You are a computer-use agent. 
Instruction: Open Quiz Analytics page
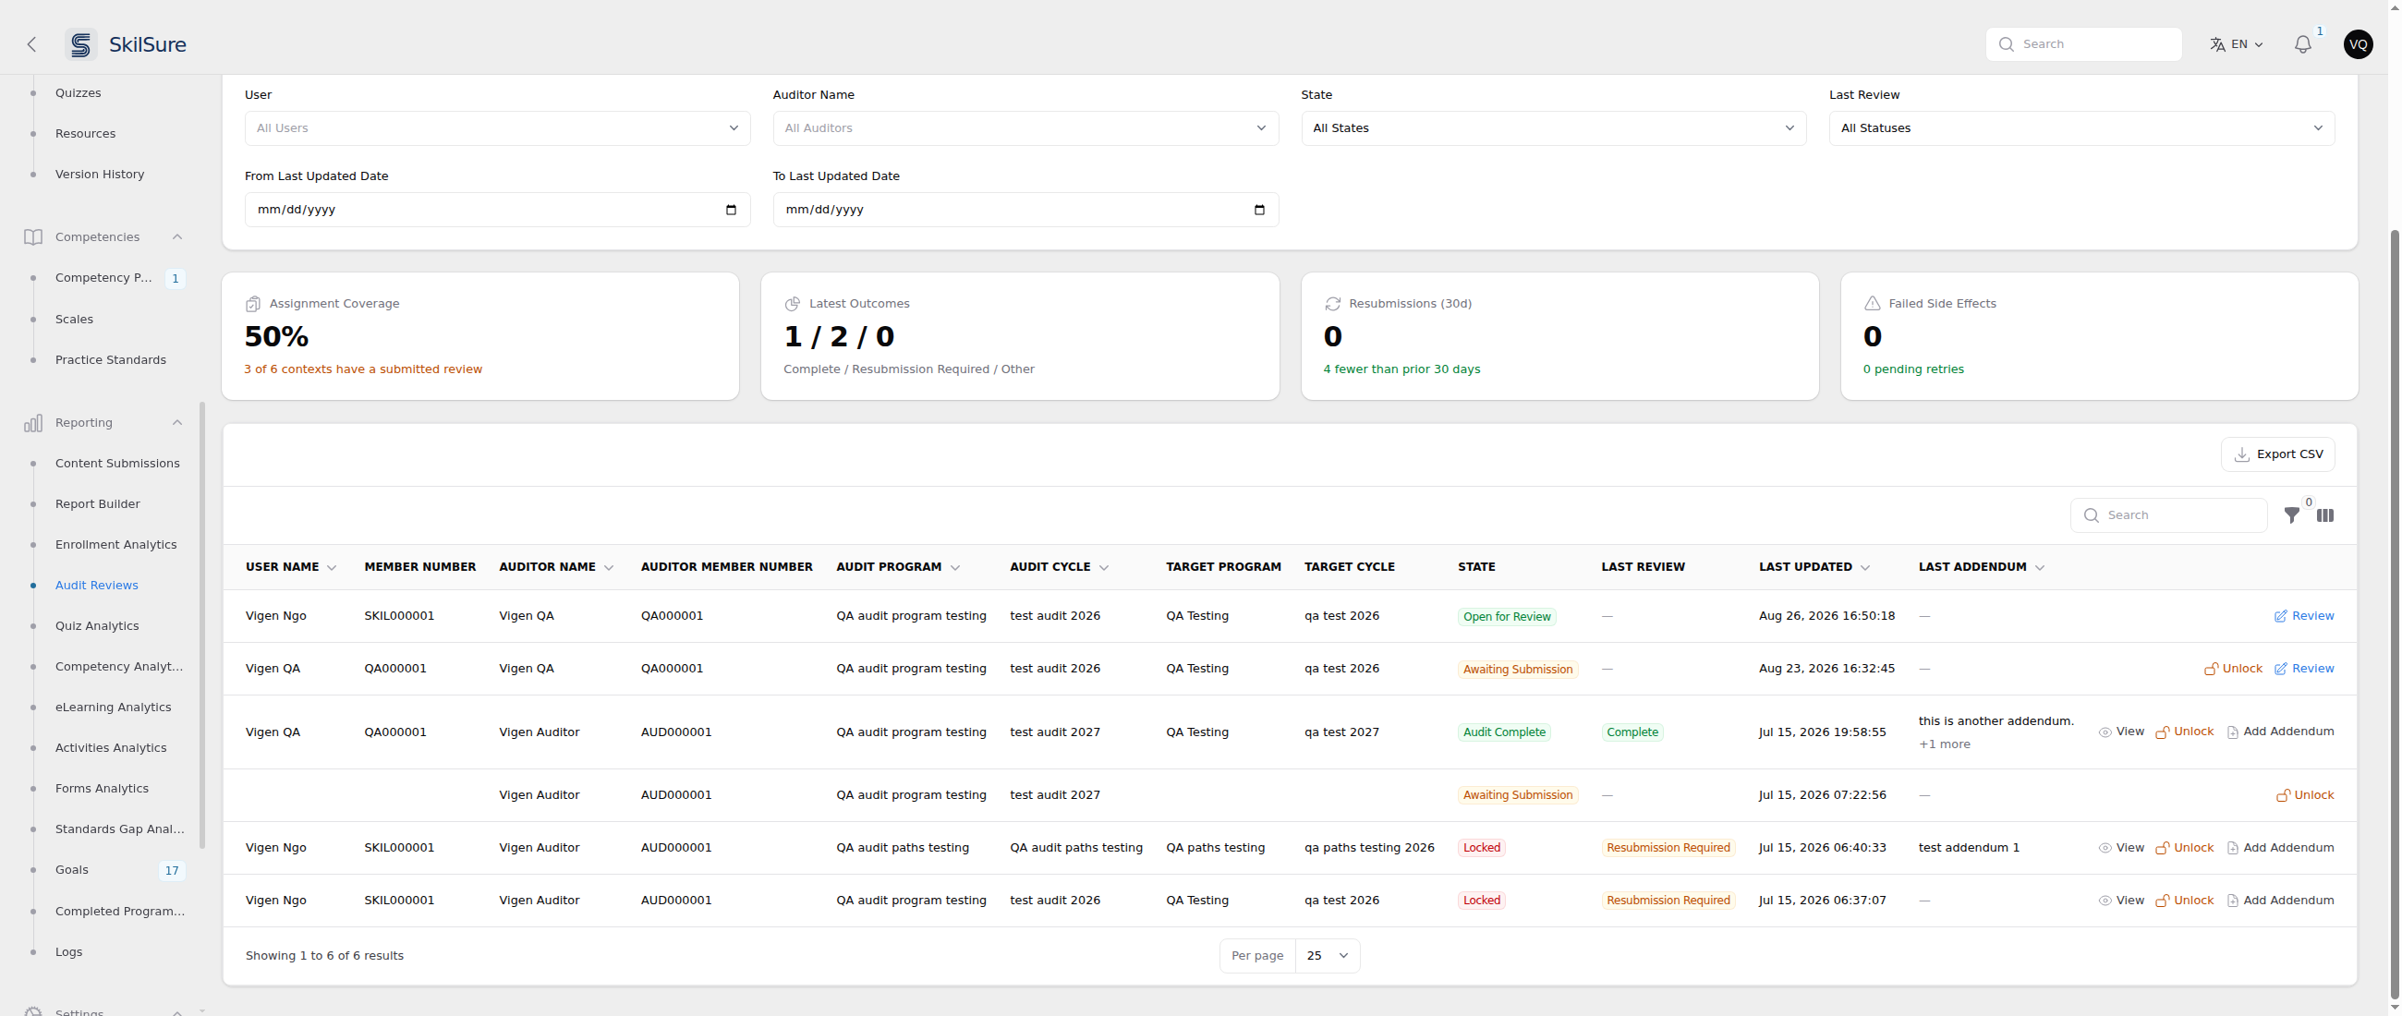[x=97, y=626]
